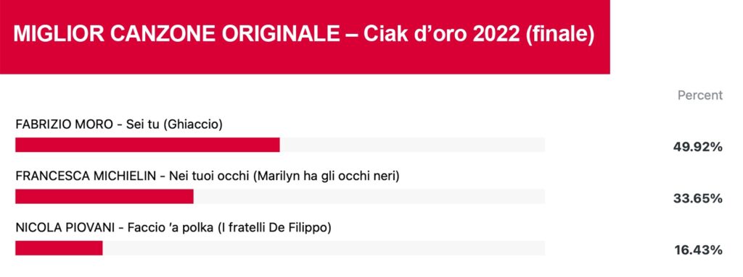This screenshot has height=277, width=743.
Task: Click the red filled bar for Francesca Michielin
Action: click(x=104, y=196)
